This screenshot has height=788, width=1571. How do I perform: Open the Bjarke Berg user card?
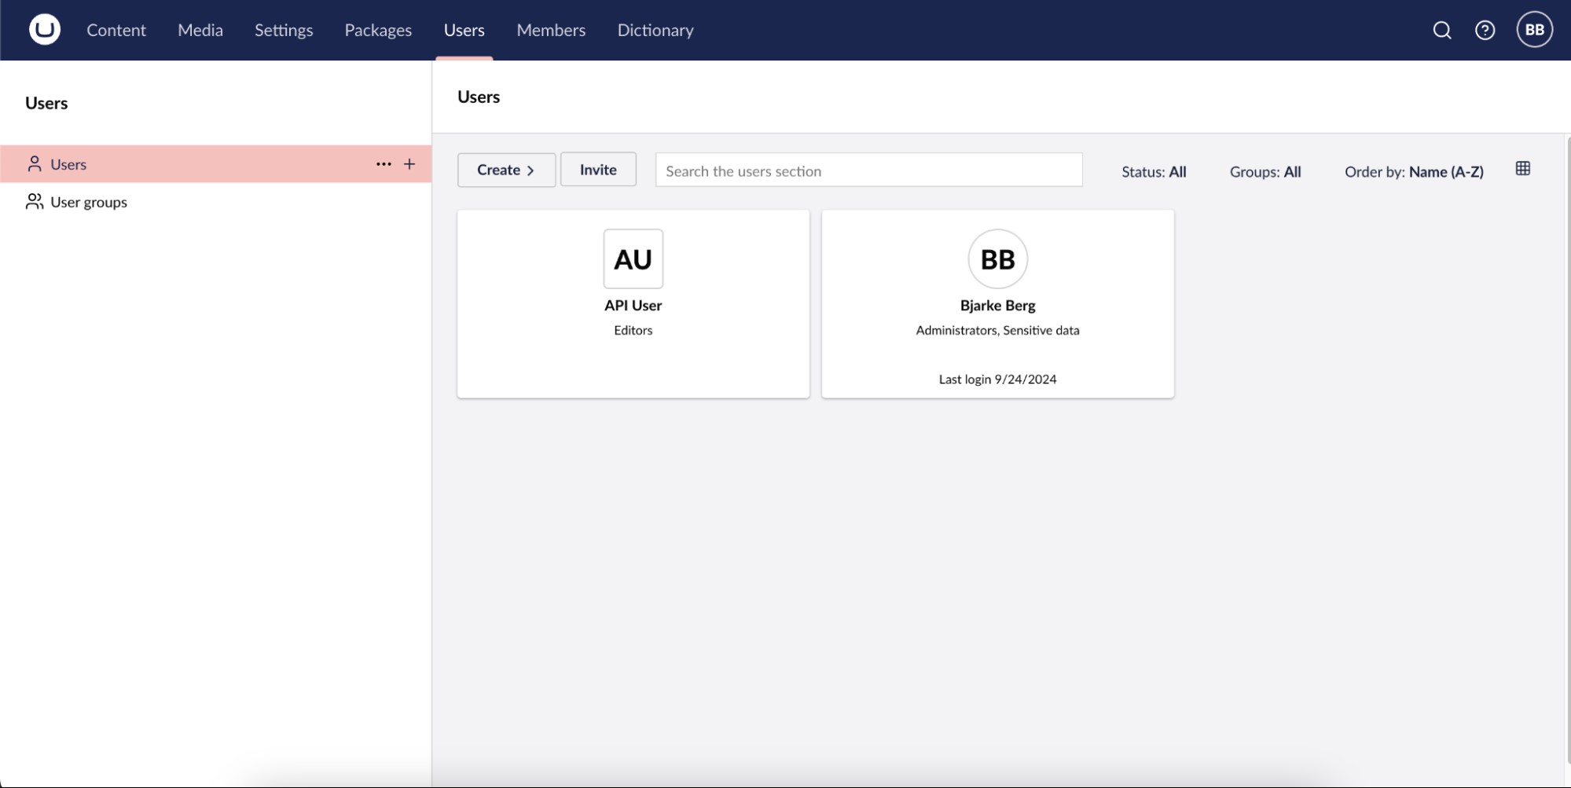(997, 304)
